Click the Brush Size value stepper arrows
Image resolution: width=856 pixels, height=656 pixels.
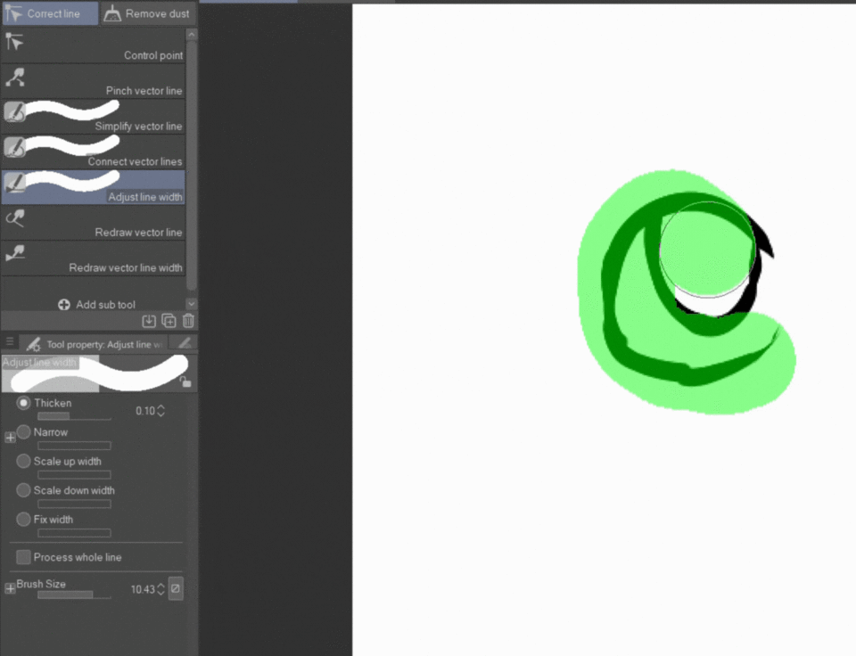160,589
